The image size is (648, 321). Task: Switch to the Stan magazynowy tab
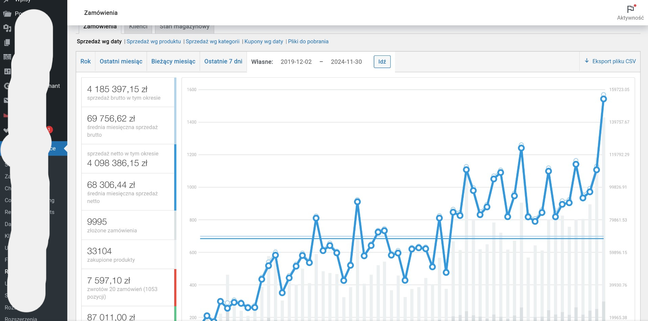point(184,28)
